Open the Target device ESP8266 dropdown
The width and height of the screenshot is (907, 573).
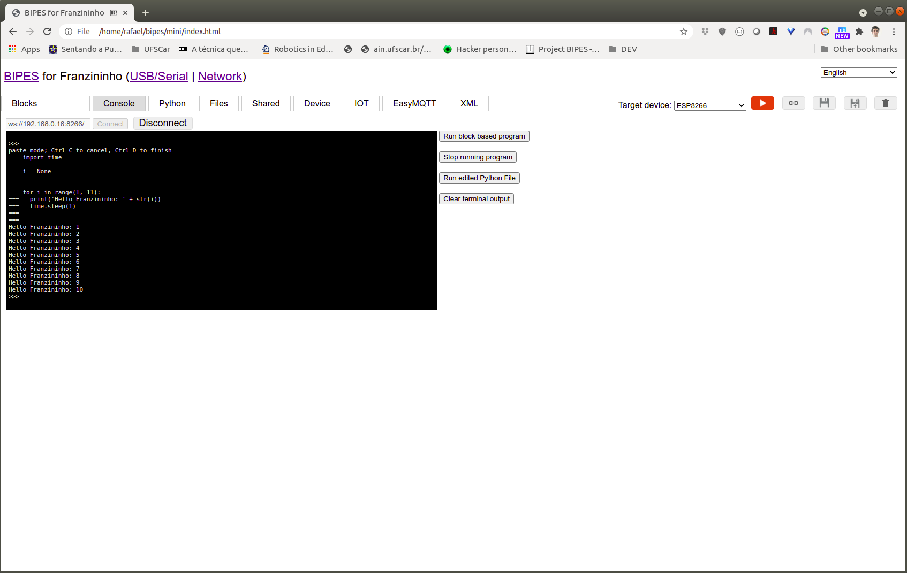(710, 105)
